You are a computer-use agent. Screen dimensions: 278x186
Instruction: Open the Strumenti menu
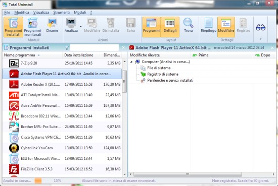(x=61, y=13)
